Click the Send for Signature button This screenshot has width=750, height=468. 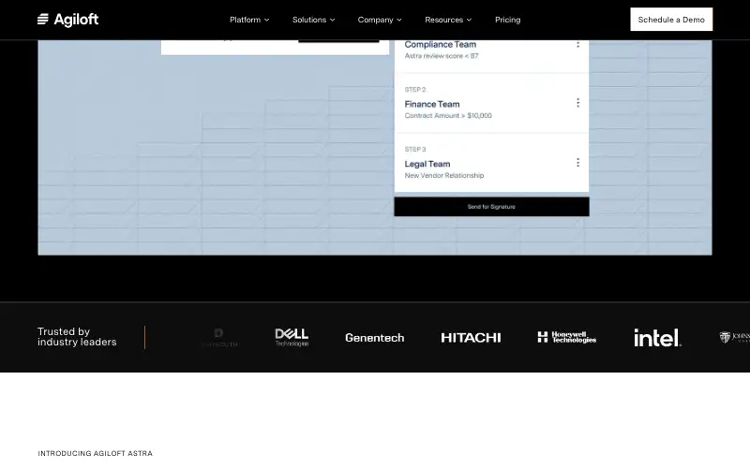[491, 207]
